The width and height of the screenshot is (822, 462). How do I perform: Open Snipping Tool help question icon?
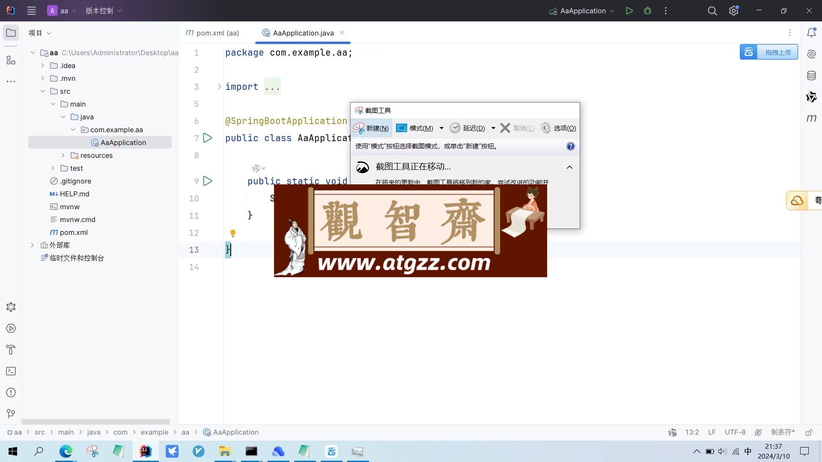[x=570, y=146]
